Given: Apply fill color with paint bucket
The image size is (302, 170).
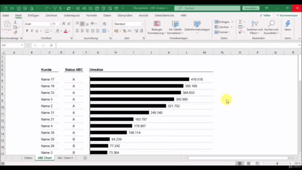Looking at the screenshot, I should [x=58, y=31].
